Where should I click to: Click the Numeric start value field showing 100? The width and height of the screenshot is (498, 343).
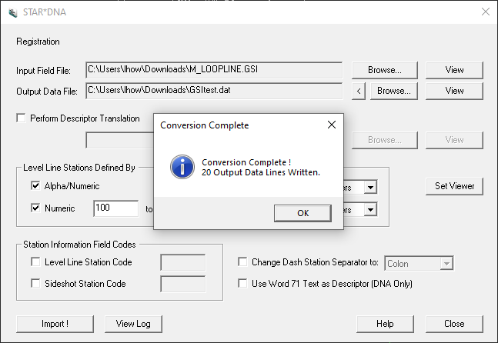(115, 208)
